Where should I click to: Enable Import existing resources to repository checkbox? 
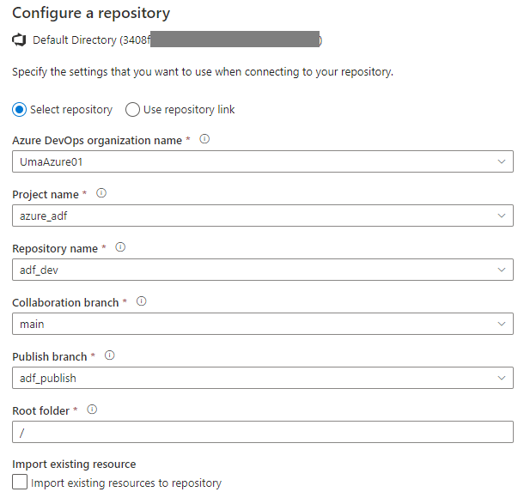tap(20, 483)
